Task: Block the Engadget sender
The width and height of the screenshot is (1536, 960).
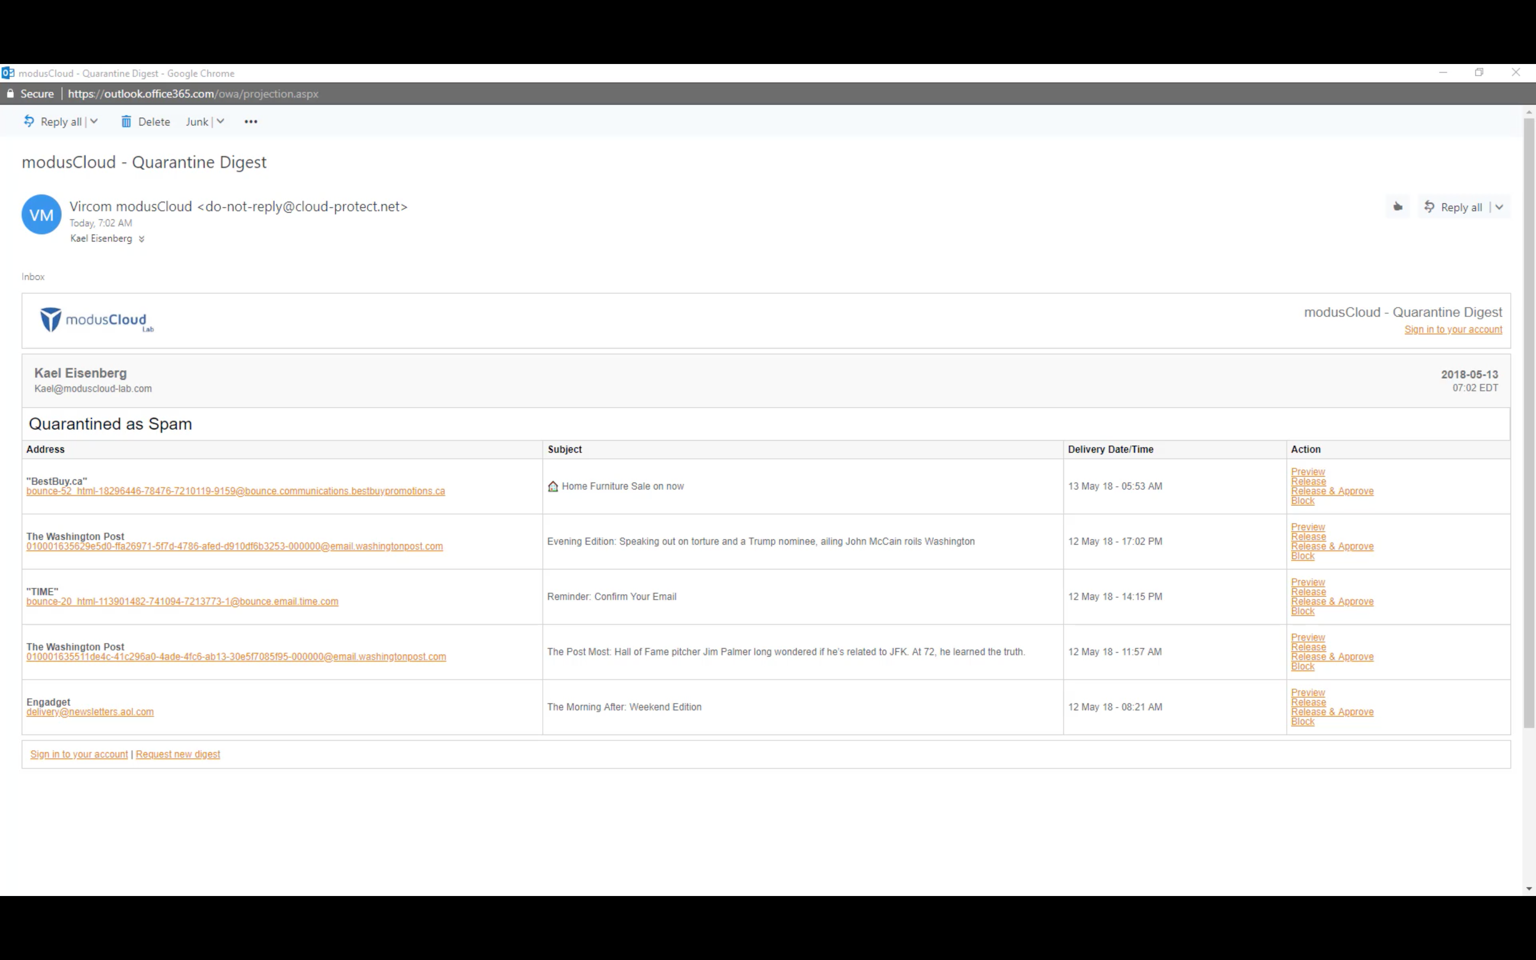Action: coord(1302,721)
